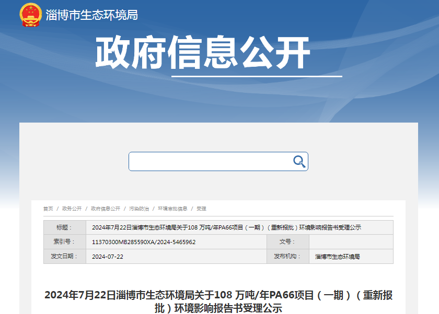439x314 pixels.
Task: Click the 淄博市生态环境局 site name beside the emblem
Action: [92, 15]
